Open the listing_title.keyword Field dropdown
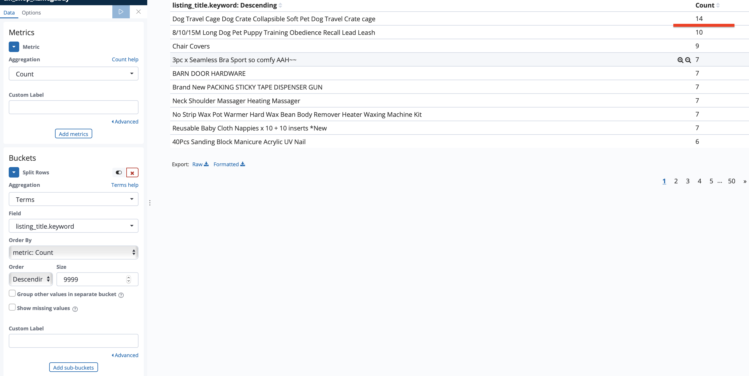 click(x=73, y=226)
